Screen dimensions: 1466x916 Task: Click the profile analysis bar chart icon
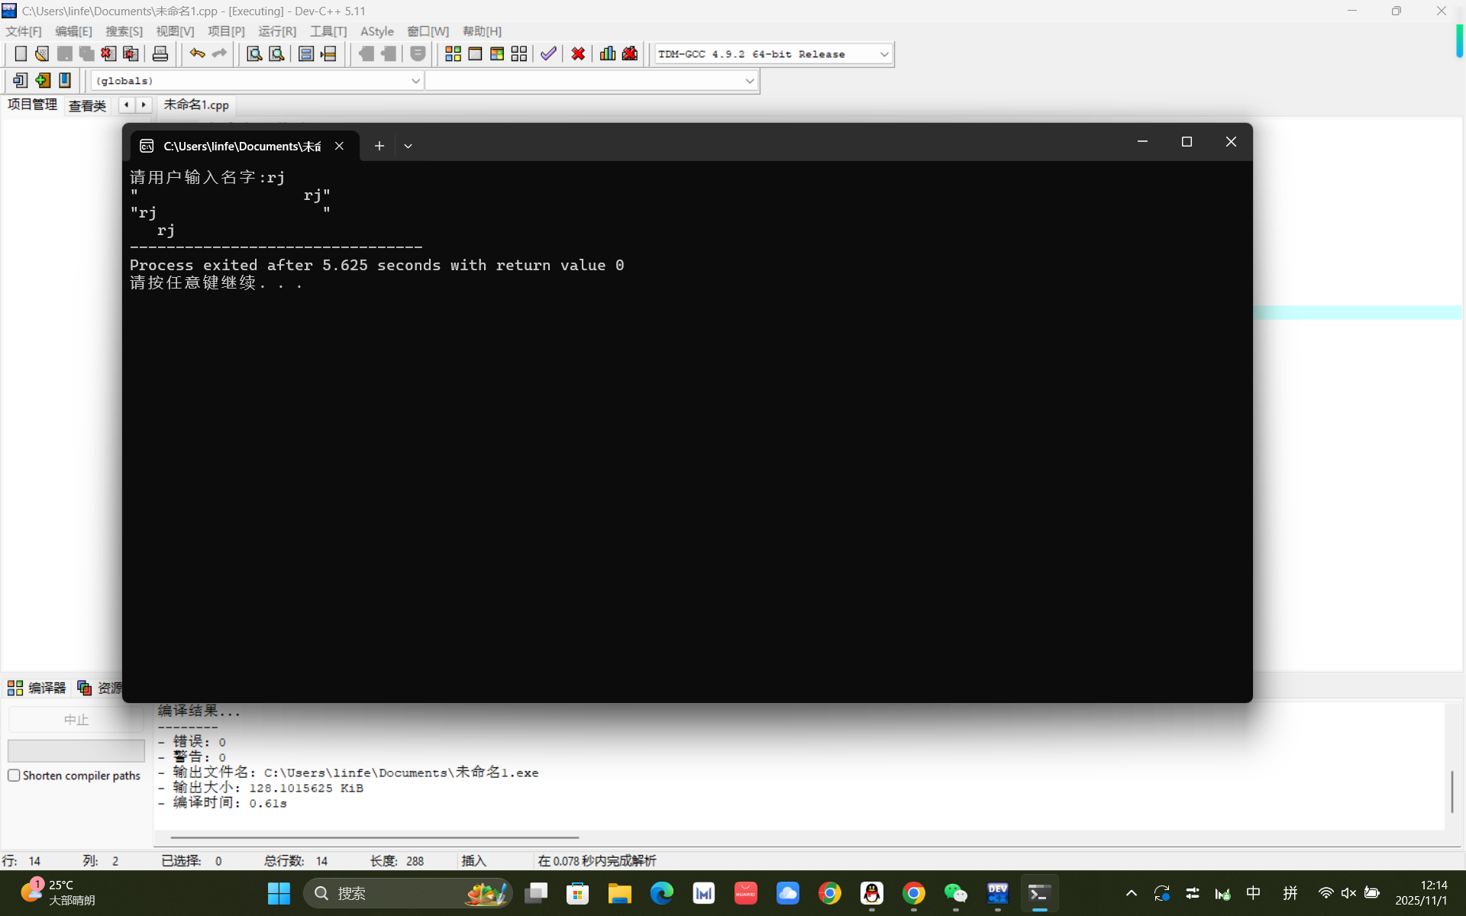[608, 53]
